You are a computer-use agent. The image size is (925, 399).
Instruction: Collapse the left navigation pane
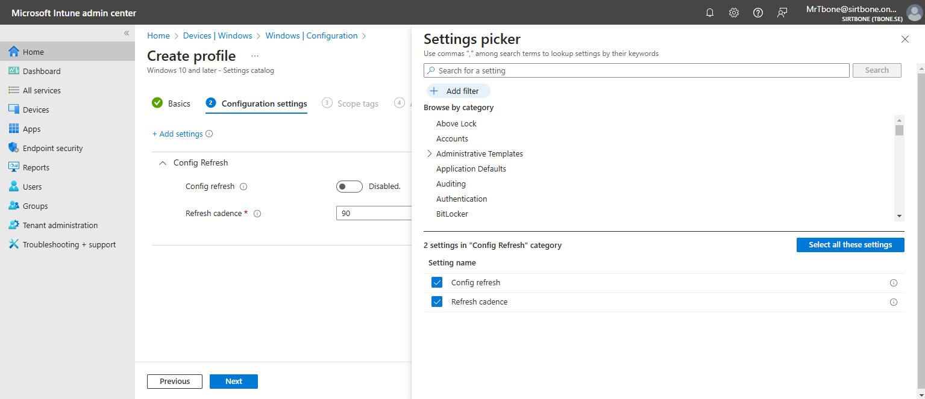(127, 33)
